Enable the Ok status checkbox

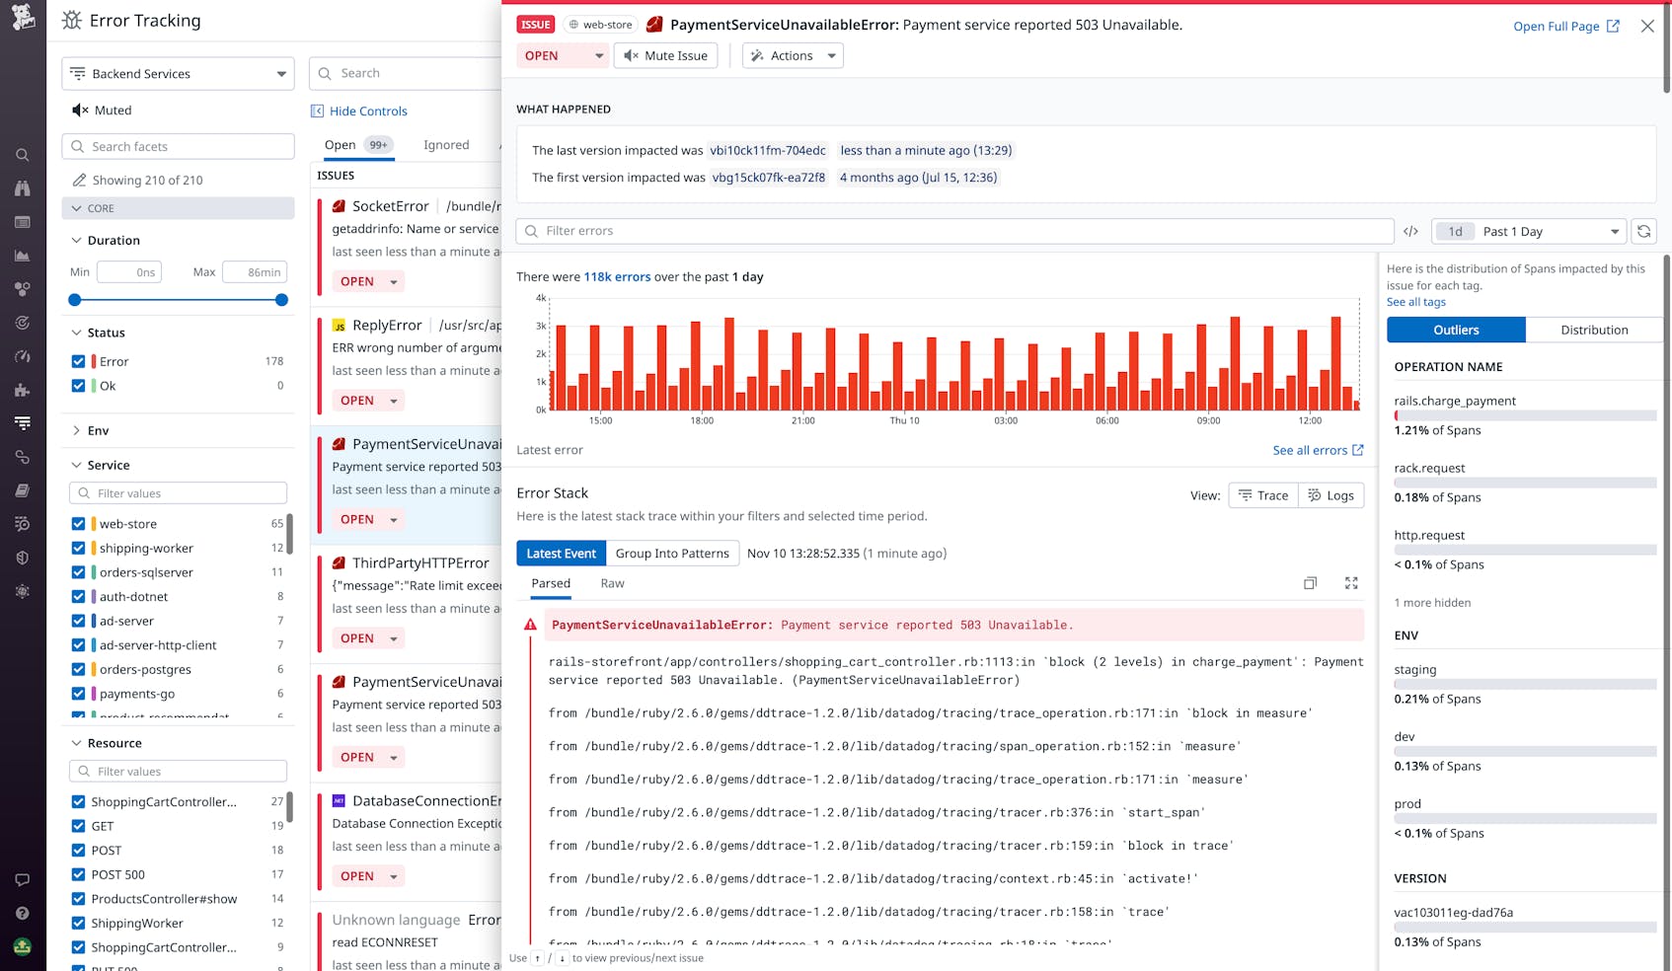(x=78, y=386)
